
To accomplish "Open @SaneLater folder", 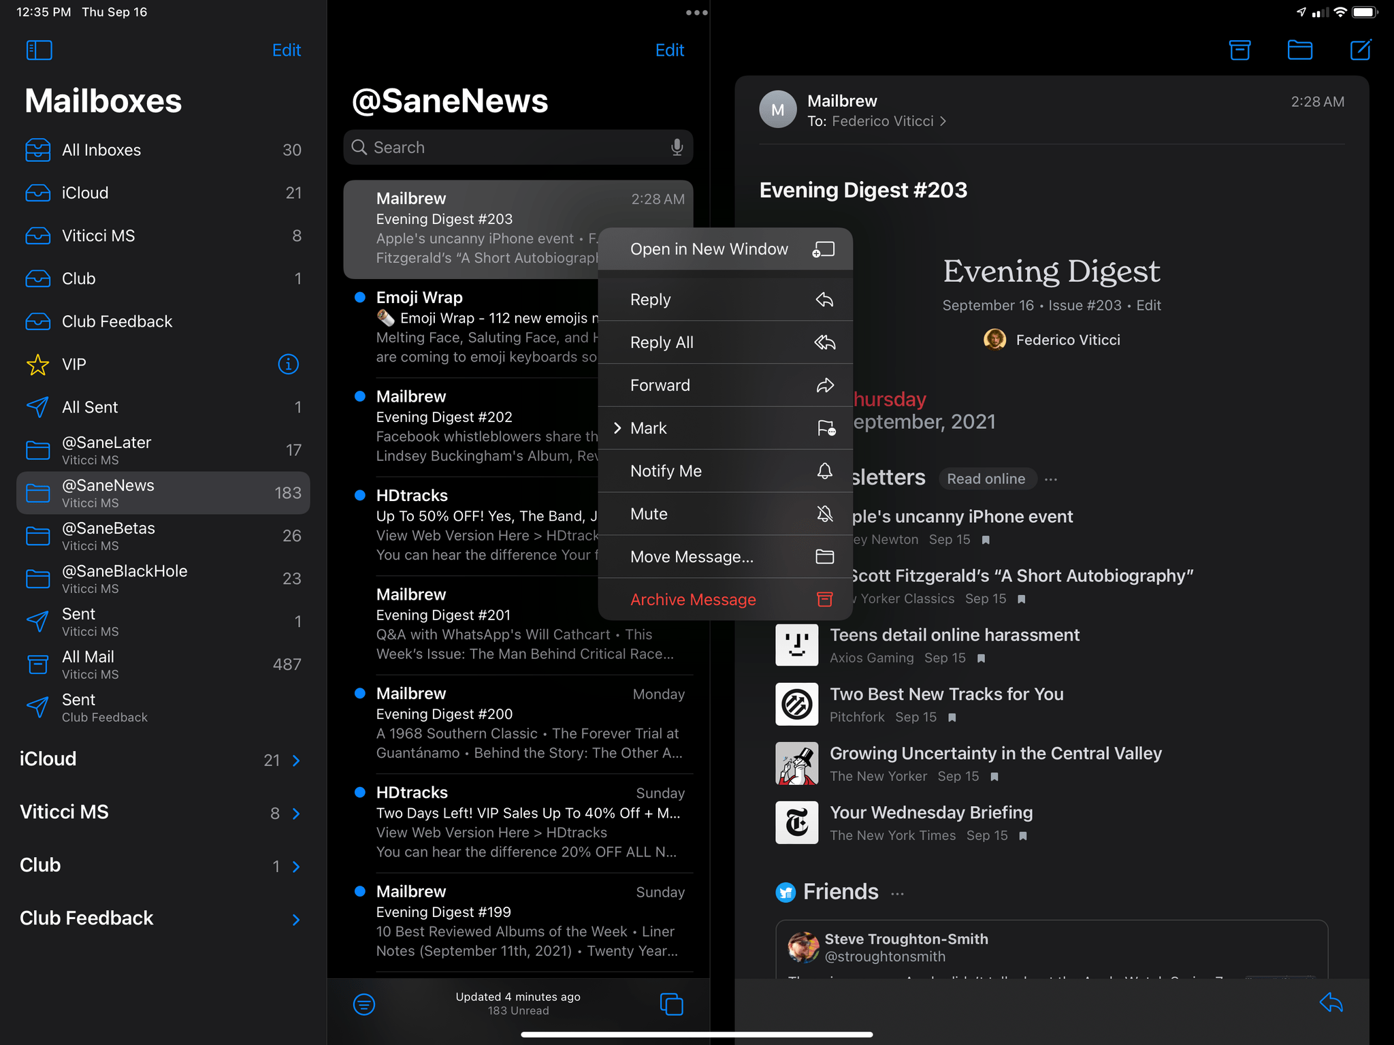I will 163,450.
